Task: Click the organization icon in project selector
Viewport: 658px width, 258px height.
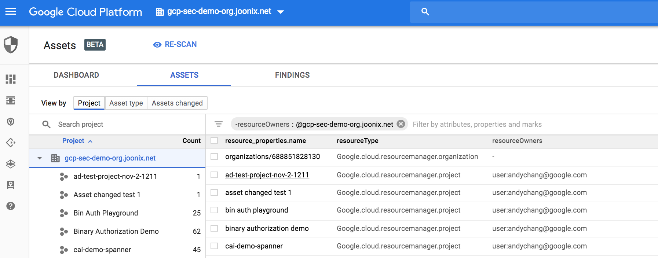Action: pos(160,12)
